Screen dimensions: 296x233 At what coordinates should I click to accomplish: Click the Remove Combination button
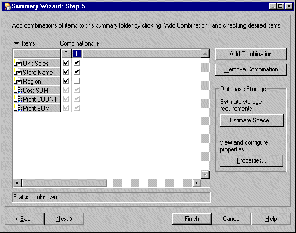[251, 69]
